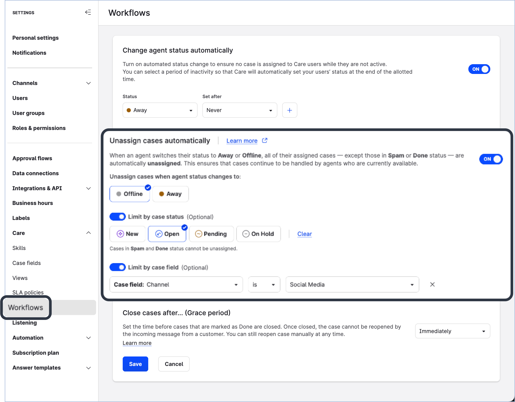The width and height of the screenshot is (515, 402).
Task: Click the Clear link for case statuses
Action: [304, 234]
